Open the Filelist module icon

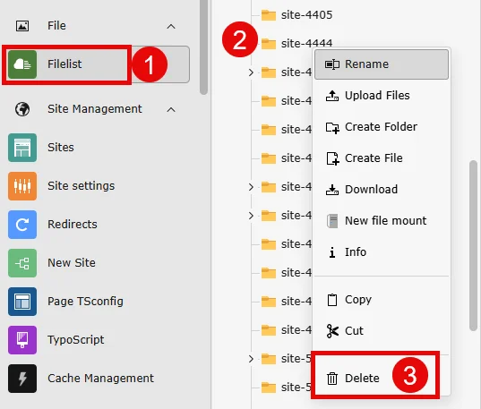(22, 64)
